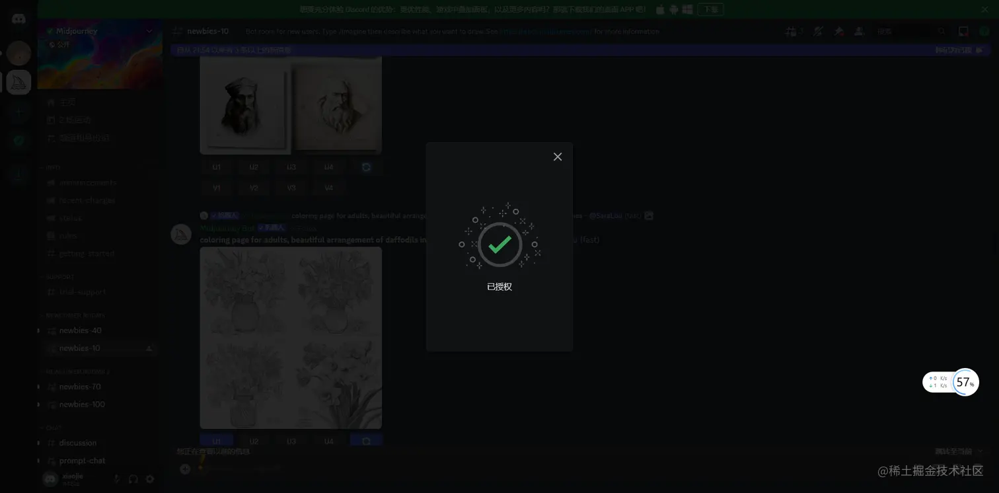Click V4 button under portrait image
The width and height of the screenshot is (999, 493).
point(328,188)
